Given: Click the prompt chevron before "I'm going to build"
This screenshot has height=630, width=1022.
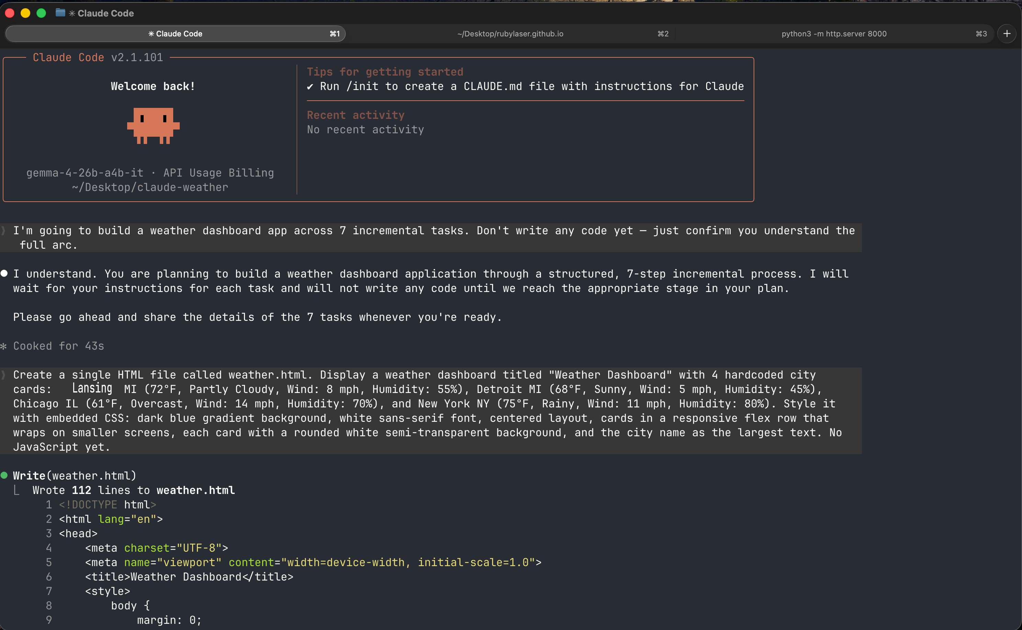Looking at the screenshot, I should click(4, 230).
